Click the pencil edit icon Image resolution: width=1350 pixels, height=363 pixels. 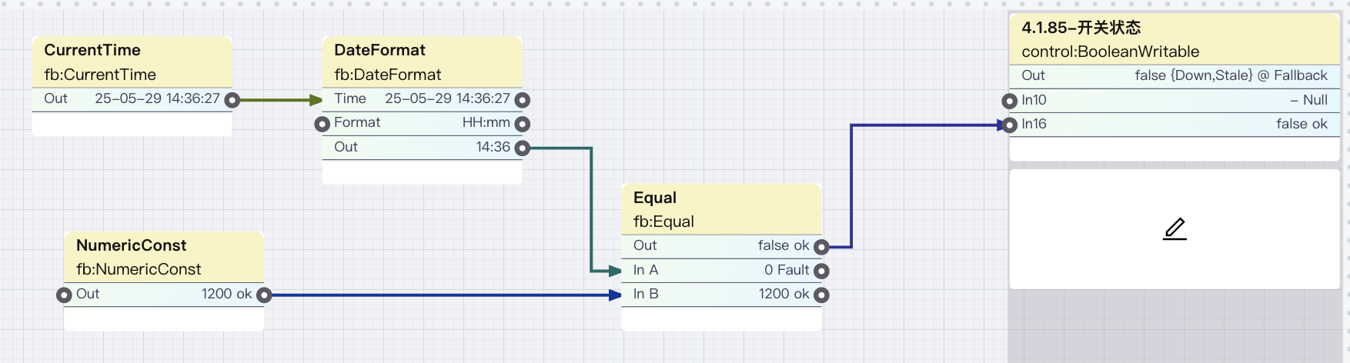(1175, 229)
